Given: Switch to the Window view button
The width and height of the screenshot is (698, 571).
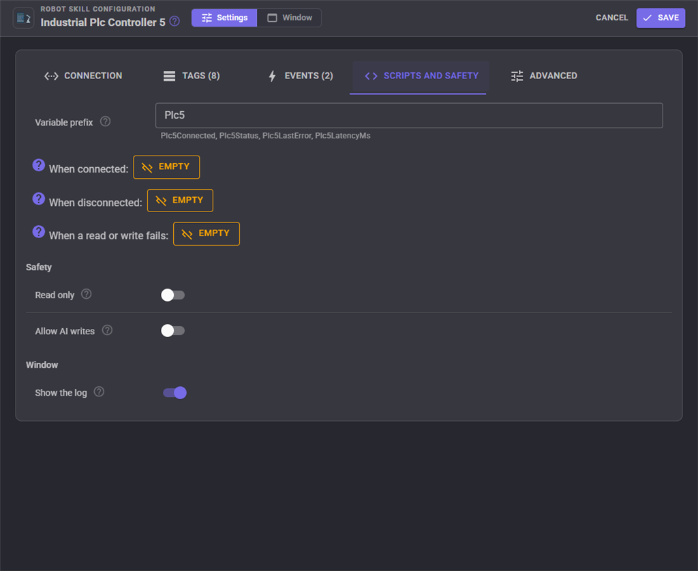Looking at the screenshot, I should point(289,18).
